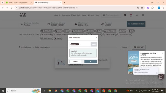Open the Promocode LONGSTAY field
166x93 pixels.
click(113, 24)
